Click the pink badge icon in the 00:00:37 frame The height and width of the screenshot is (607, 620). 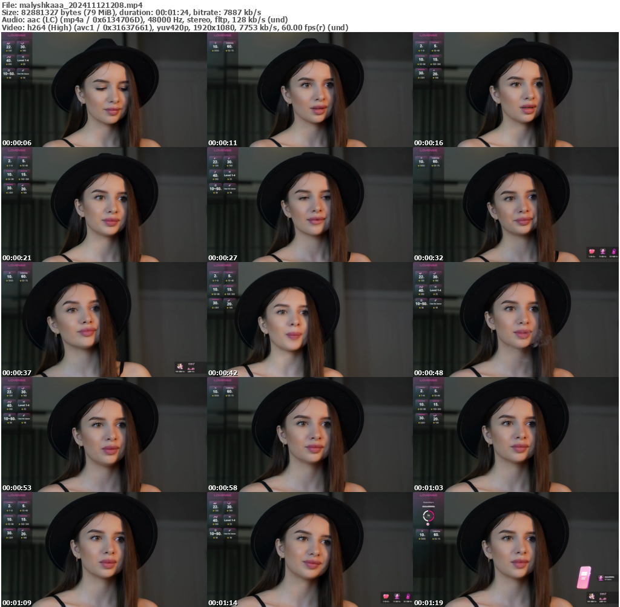180,367
